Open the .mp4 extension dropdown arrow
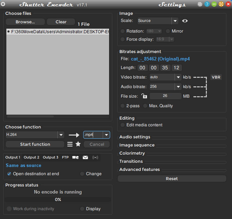Viewport: 232px width, 219px height. [x=106, y=135]
